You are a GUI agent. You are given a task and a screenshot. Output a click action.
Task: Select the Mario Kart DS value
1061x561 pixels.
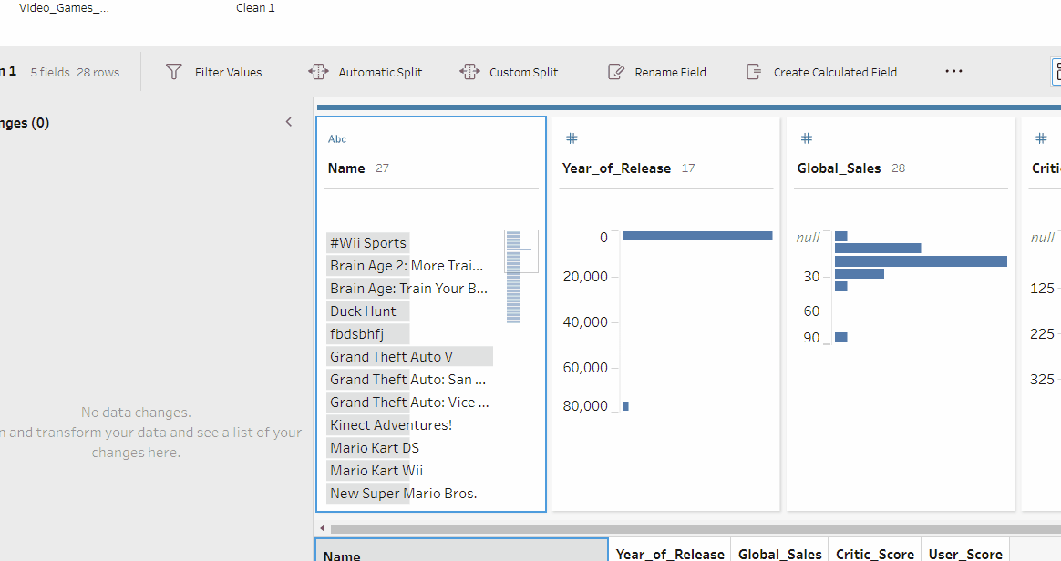pyautogui.click(x=375, y=447)
